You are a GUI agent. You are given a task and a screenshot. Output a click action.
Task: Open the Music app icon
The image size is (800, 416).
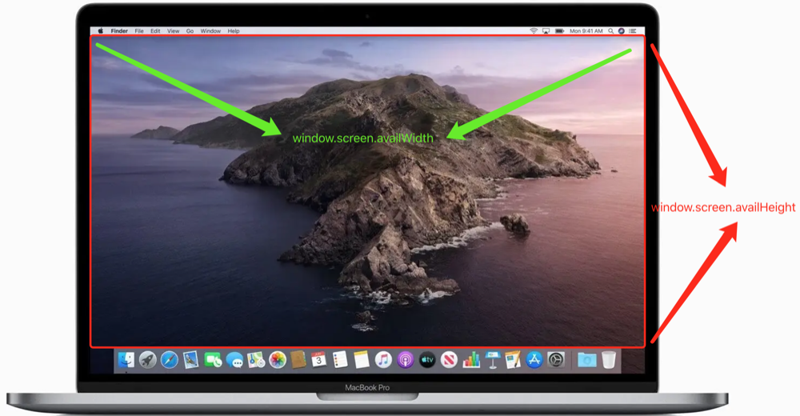[x=383, y=360]
